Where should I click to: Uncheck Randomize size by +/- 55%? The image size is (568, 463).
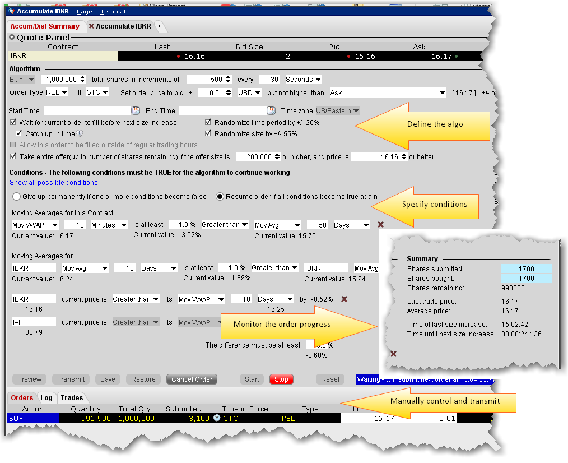point(209,134)
